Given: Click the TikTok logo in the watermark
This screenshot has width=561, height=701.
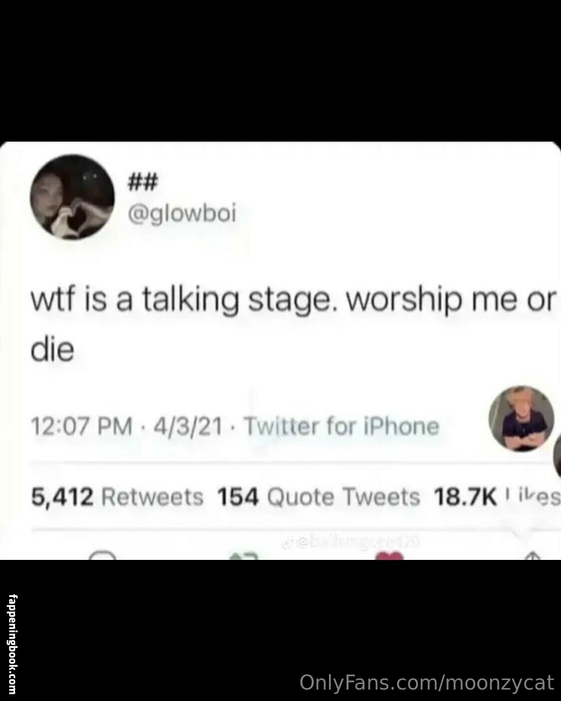Looking at the screenshot, I should click(x=286, y=540).
